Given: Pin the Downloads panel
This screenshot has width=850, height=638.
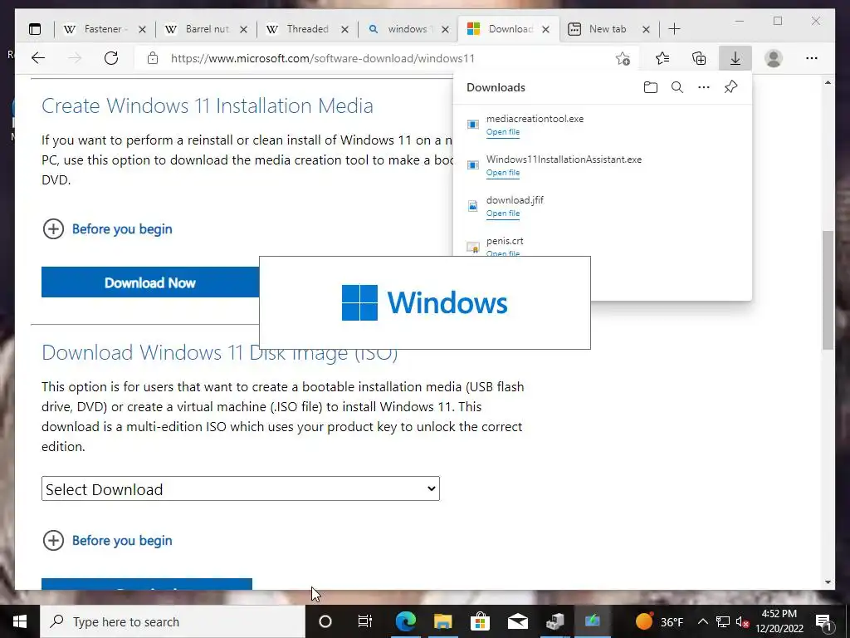Looking at the screenshot, I should click(x=730, y=87).
